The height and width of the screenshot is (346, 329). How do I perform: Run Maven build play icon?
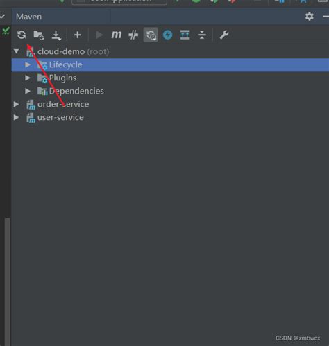click(x=99, y=35)
